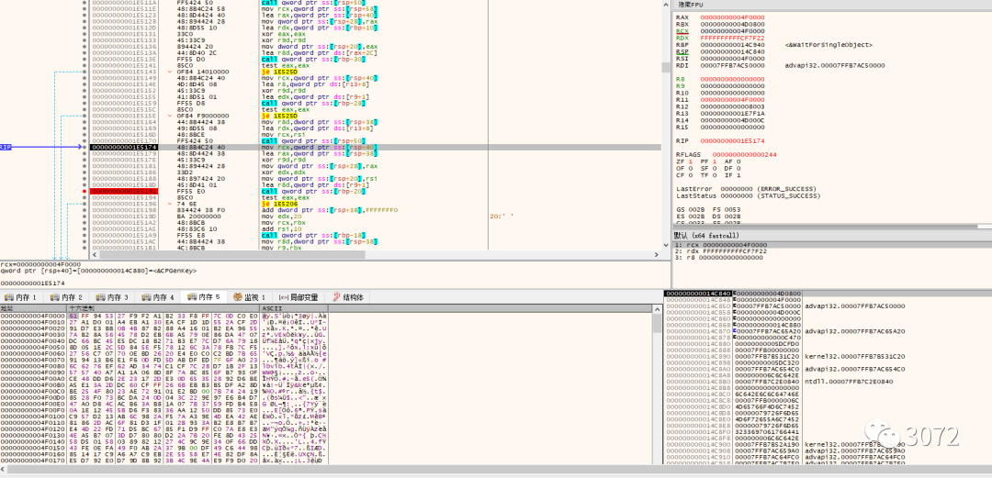Toggle breakpoint bullet at 00000000001E51A9
Image resolution: width=992 pixels, height=478 pixels.
(85, 235)
